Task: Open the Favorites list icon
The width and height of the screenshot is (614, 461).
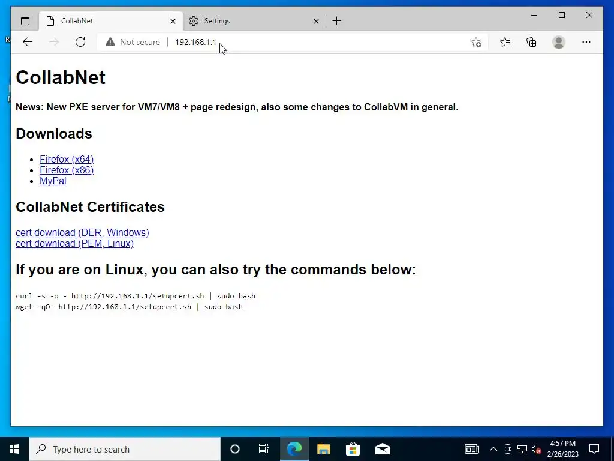Action: (505, 42)
